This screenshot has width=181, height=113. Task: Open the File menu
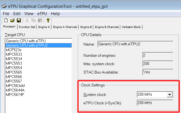click(x=6, y=13)
